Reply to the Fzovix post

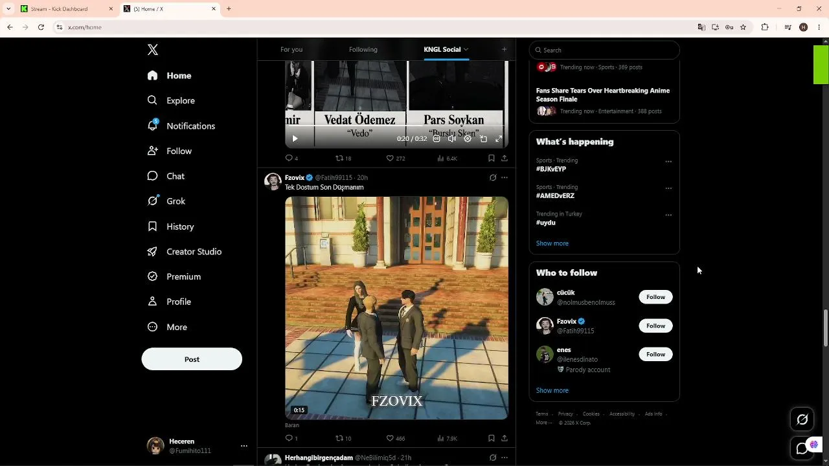[291, 438]
